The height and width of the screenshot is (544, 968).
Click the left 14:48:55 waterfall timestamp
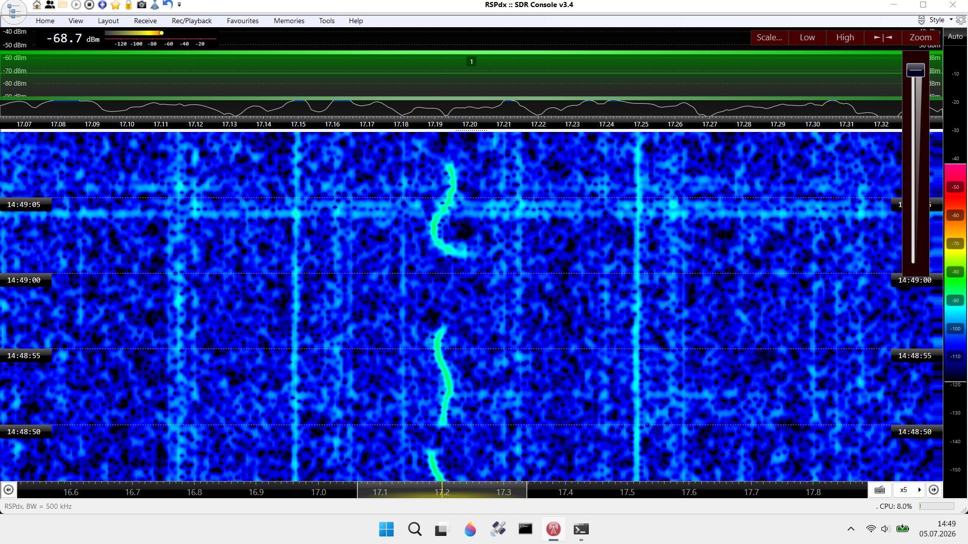pos(24,356)
